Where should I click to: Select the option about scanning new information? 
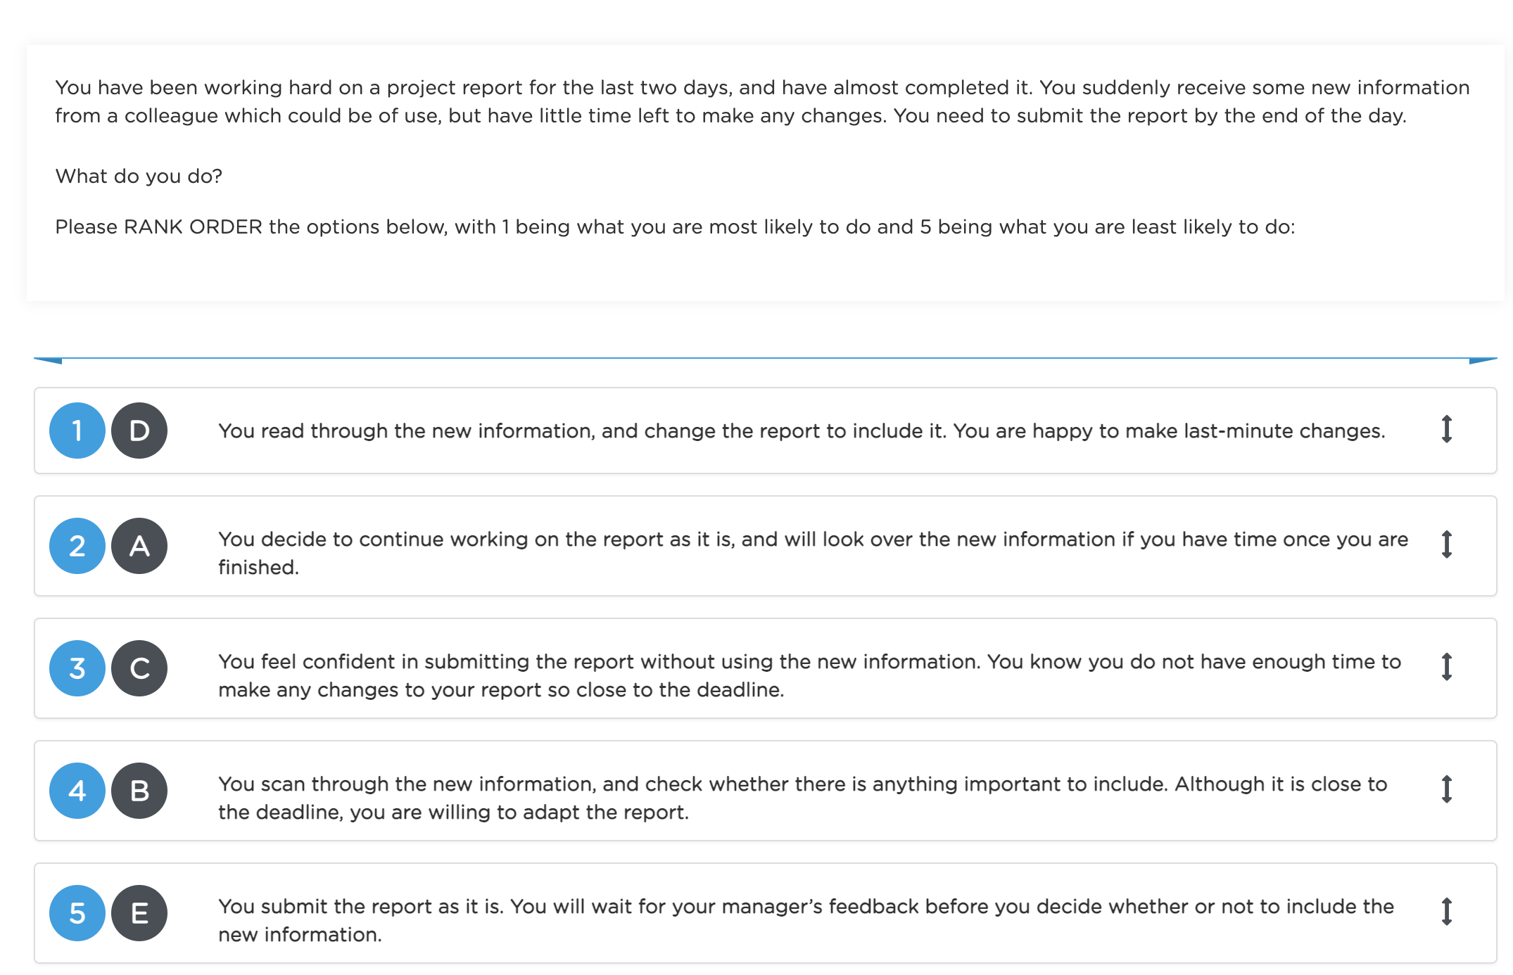[x=766, y=791]
